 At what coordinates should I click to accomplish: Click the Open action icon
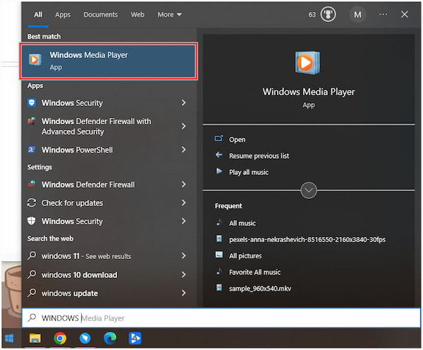[x=219, y=138]
